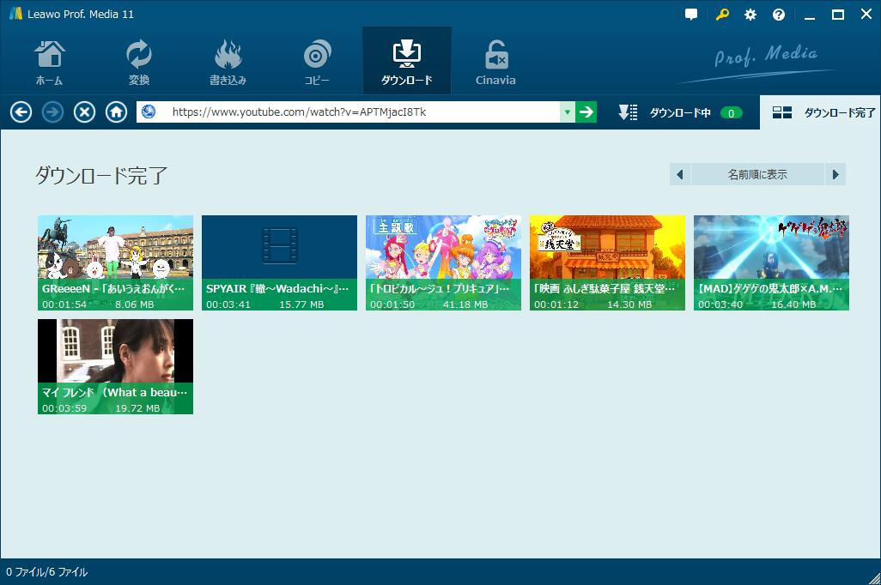The image size is (881, 585).
Task: Select previous sort order arrow
Action: [x=680, y=175]
